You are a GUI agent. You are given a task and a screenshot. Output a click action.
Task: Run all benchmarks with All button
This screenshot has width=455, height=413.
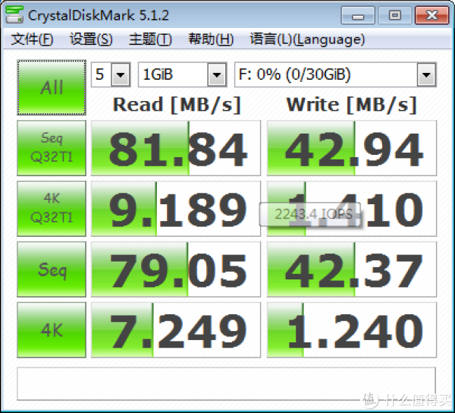coord(52,87)
